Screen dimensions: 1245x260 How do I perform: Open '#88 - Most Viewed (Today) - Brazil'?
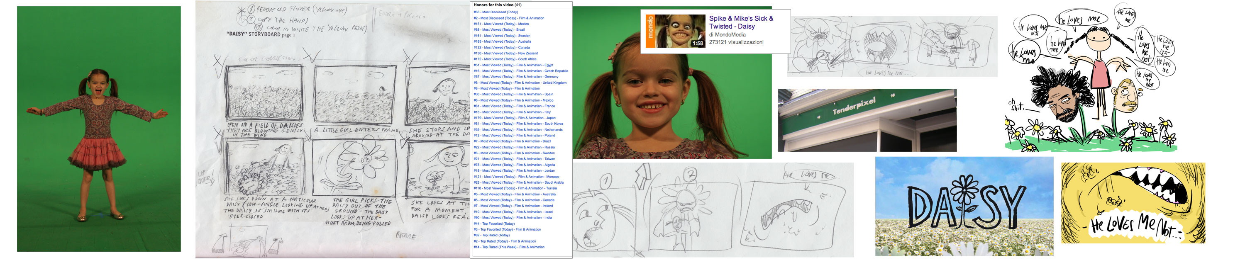(x=499, y=29)
